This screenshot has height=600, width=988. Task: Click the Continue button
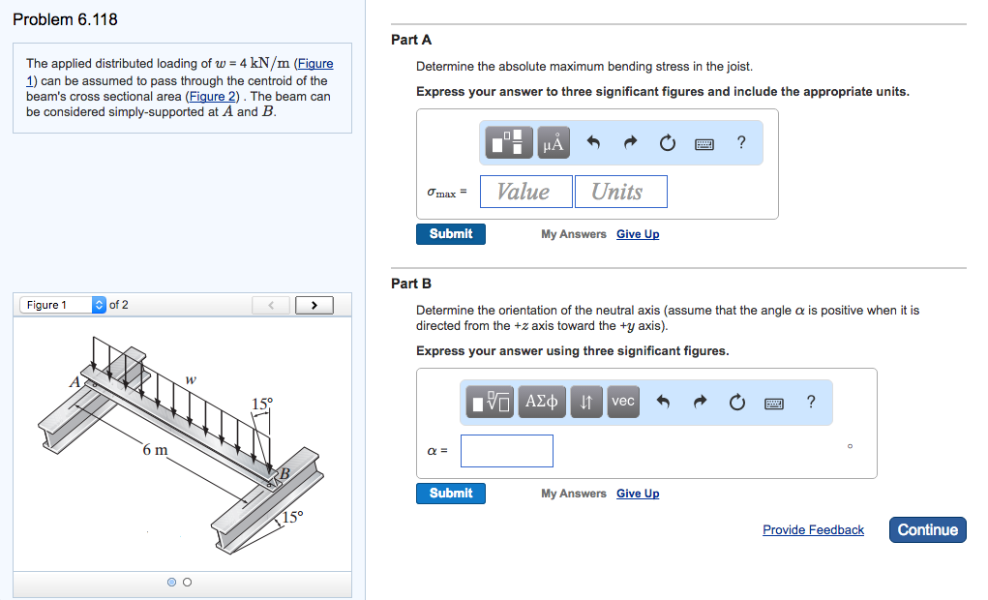[x=926, y=529]
